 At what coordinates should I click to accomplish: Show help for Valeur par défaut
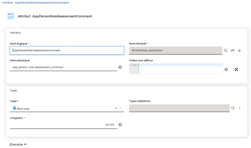pos(226,70)
